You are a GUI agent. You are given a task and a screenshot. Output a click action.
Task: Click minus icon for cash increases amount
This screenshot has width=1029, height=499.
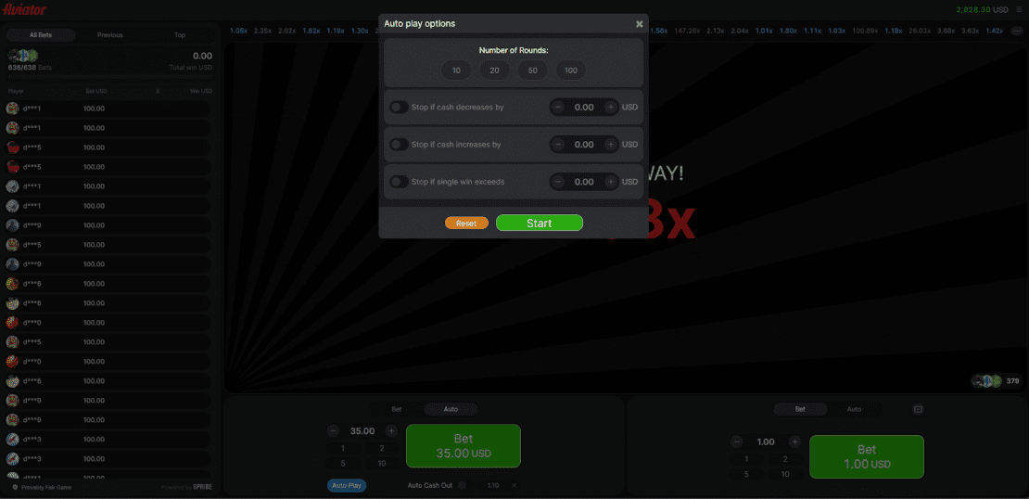(558, 145)
